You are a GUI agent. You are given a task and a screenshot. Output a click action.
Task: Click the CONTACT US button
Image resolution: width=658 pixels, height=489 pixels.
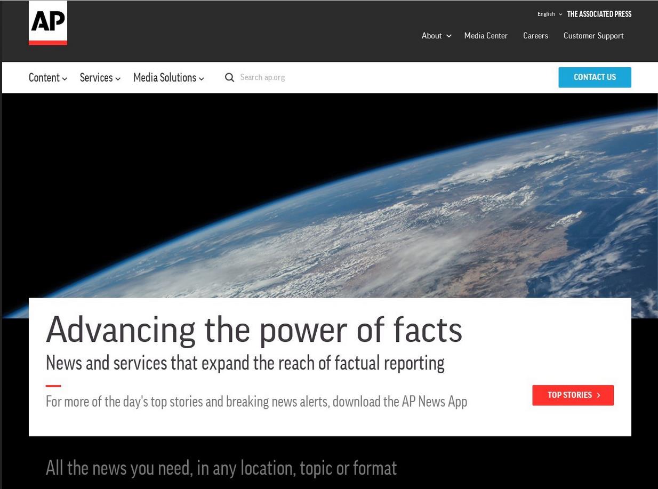click(595, 77)
